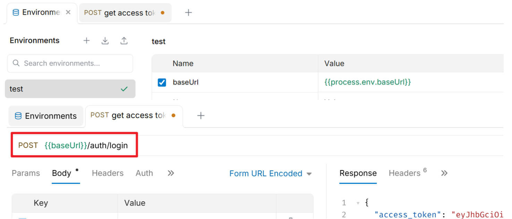Viewport: 512px width, 219px height.
Task: Click the plus icon to create environment
Action: 86,41
